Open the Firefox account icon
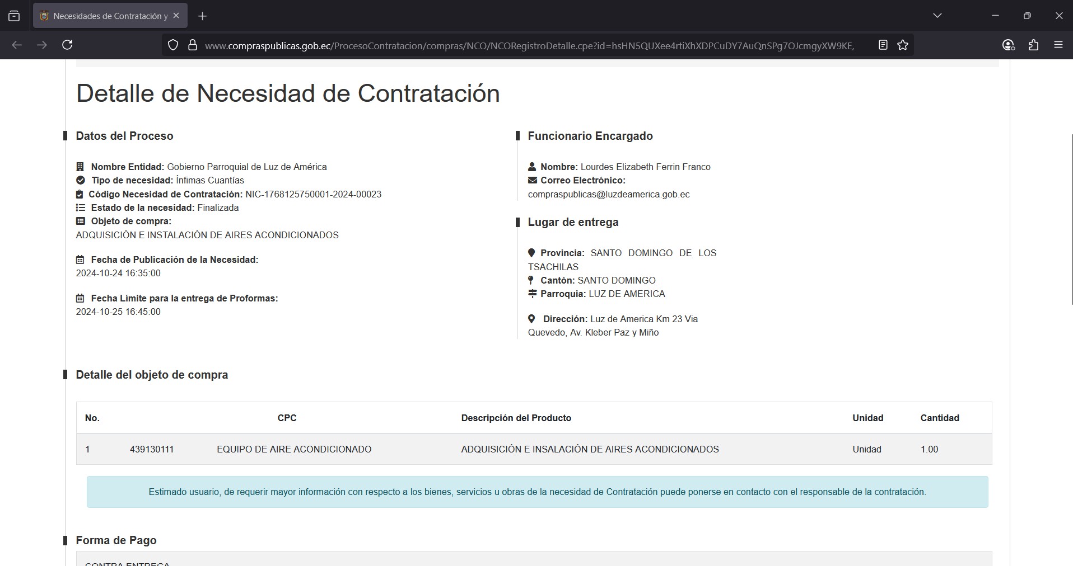1073x566 pixels. (1008, 45)
